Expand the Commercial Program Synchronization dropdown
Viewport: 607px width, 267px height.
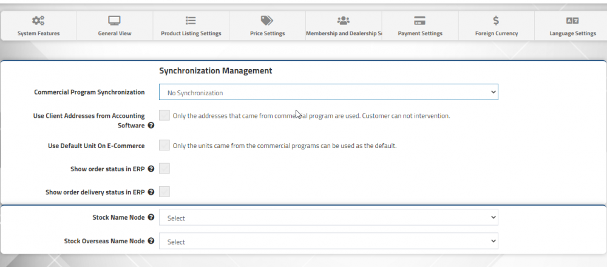pyautogui.click(x=328, y=92)
